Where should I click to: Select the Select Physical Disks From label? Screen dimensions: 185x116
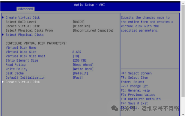click(x=29, y=30)
